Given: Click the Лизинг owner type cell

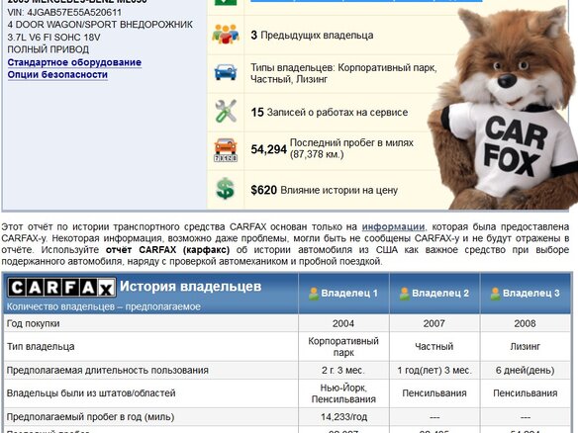Looking at the screenshot, I should click(526, 346).
